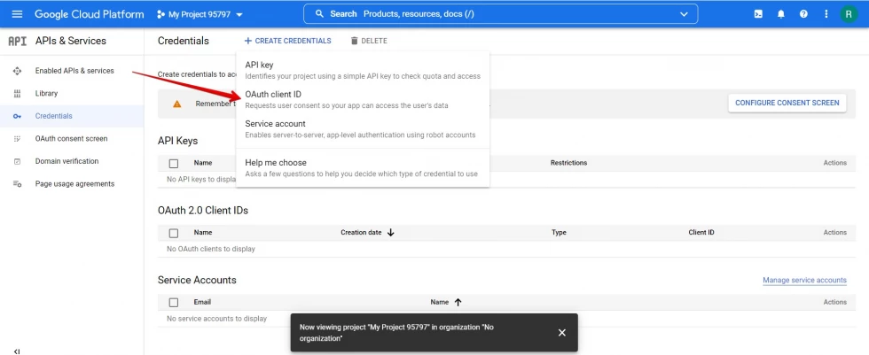Click the Credentials key icon
869x355 pixels.
[x=17, y=116]
